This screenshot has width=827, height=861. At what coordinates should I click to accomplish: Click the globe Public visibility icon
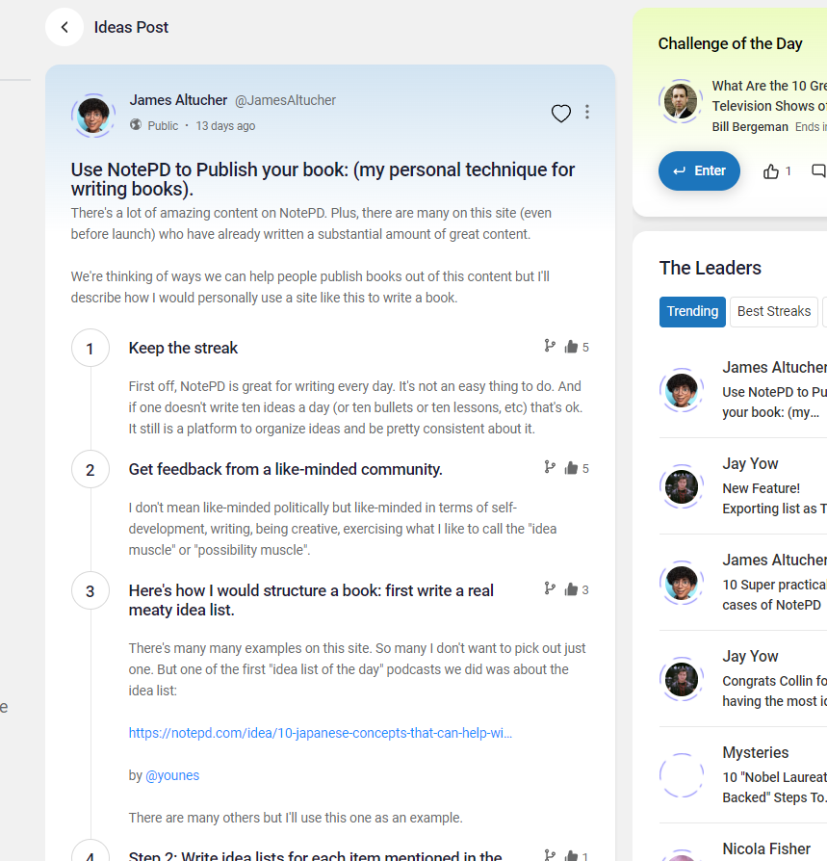coord(136,124)
